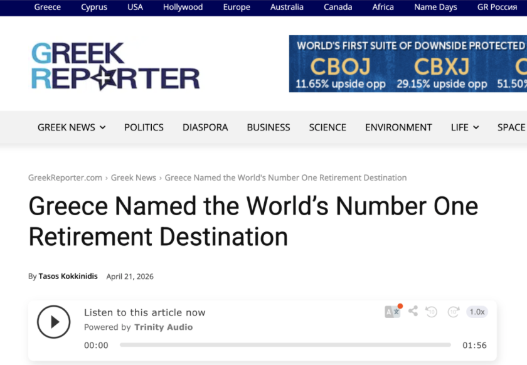Skip audio forward 10 seconds

pyautogui.click(x=453, y=312)
